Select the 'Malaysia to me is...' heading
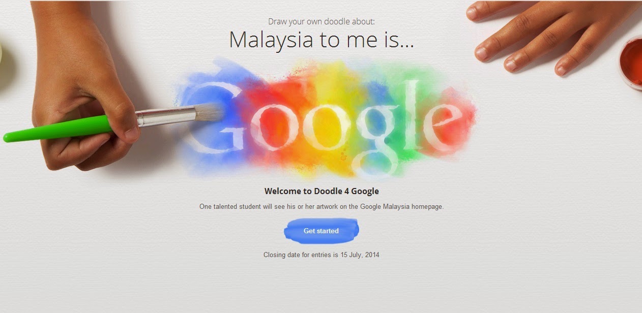Image resolution: width=642 pixels, height=313 pixels. [321, 40]
